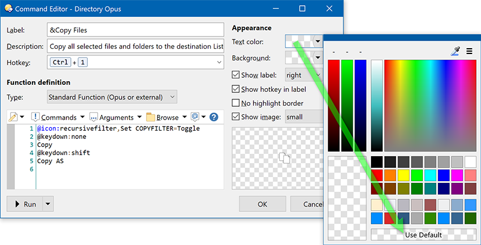Toggle the Show label checkbox
Viewport: 481px width, 245px height.
(x=236, y=75)
